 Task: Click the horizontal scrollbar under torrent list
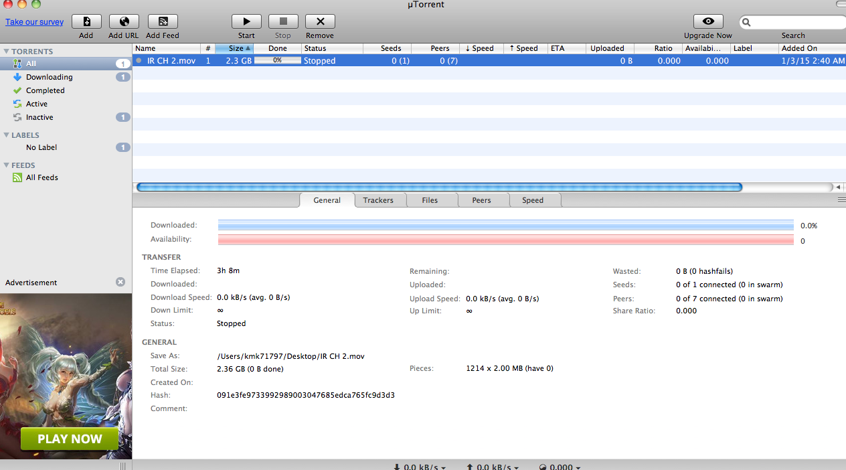pos(439,187)
